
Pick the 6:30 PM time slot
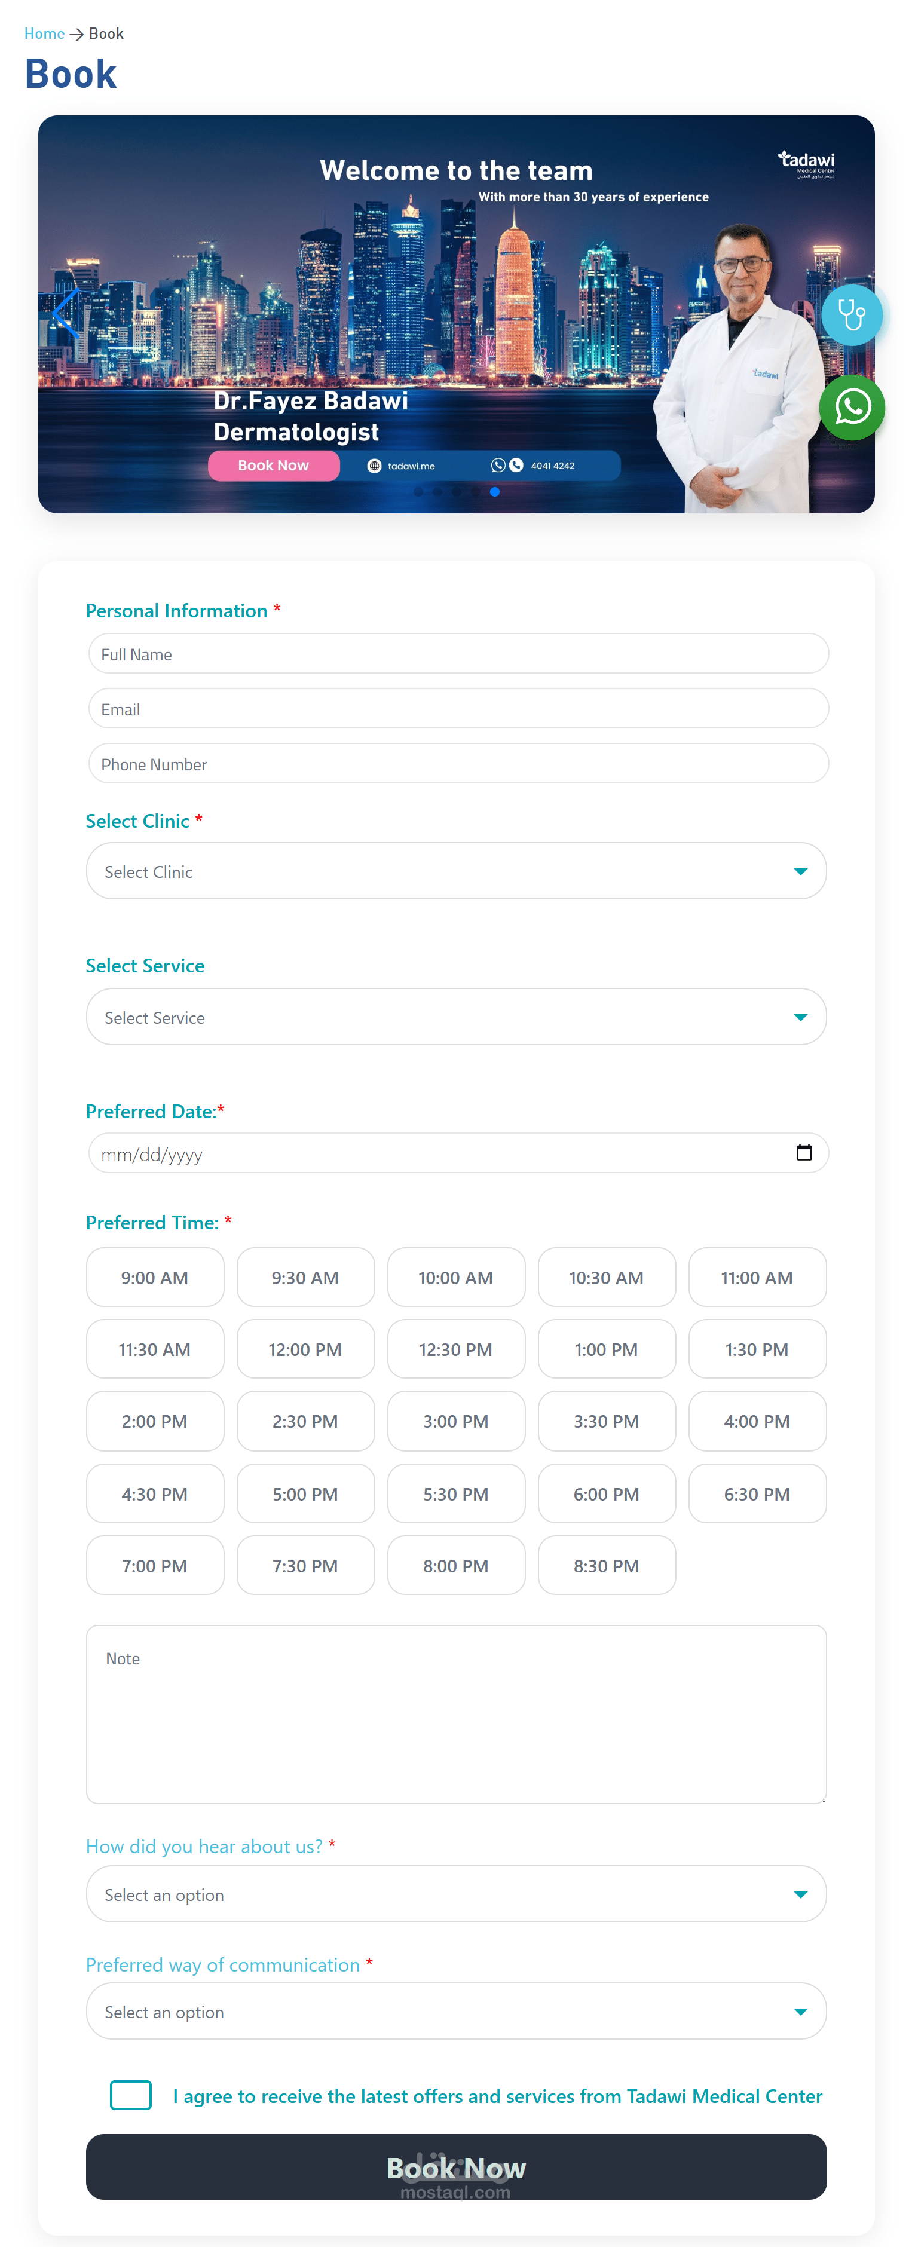(x=757, y=1493)
